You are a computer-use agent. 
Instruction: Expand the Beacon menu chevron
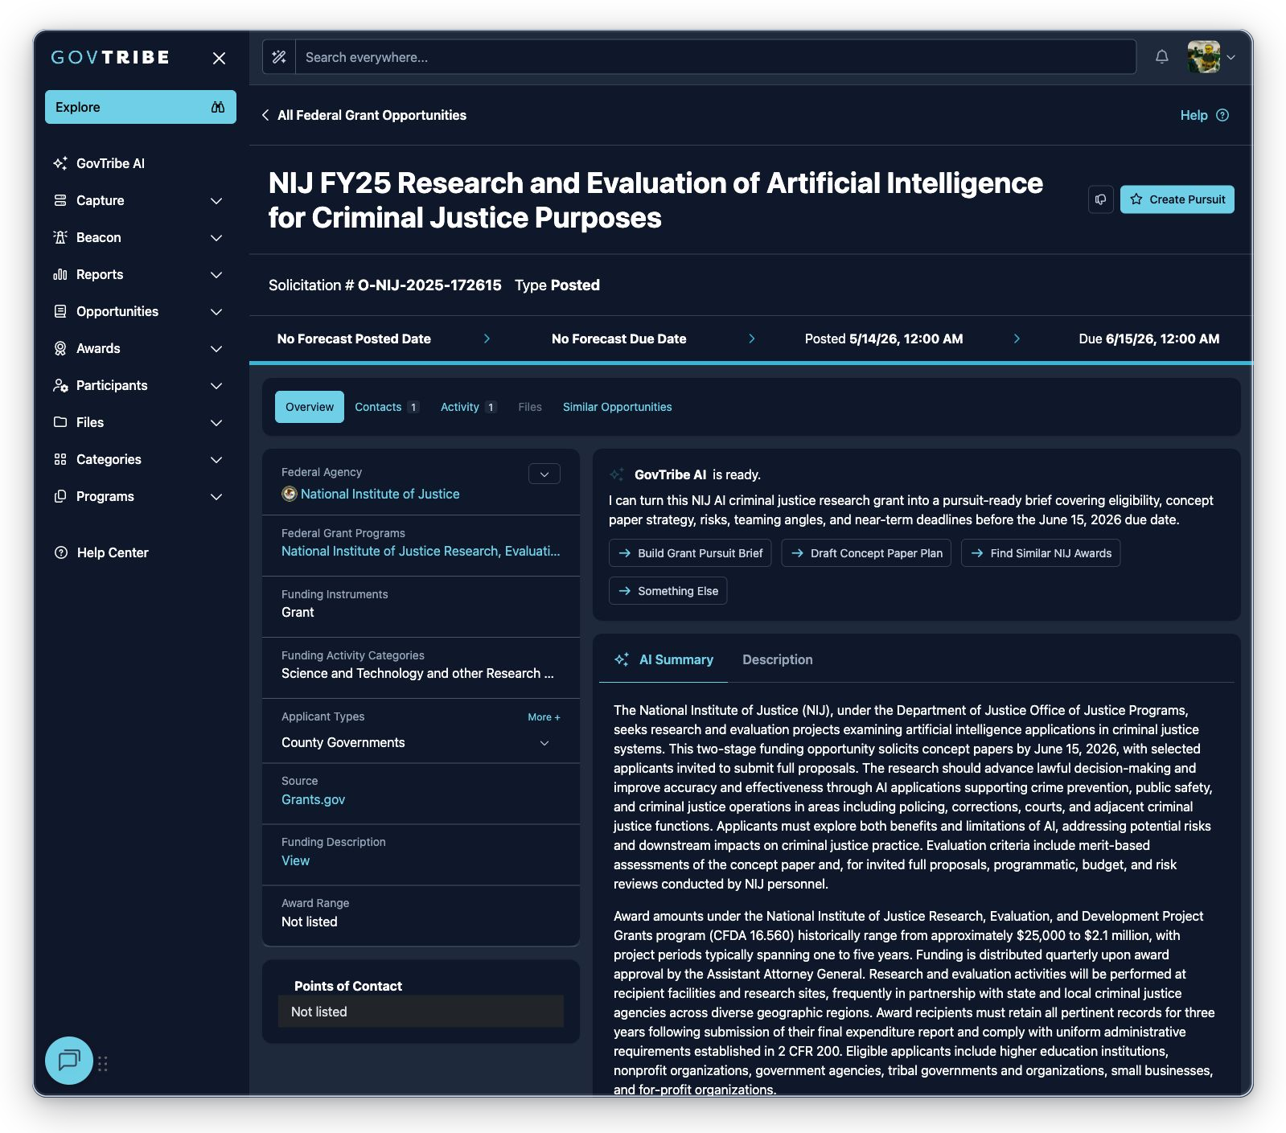click(x=216, y=237)
